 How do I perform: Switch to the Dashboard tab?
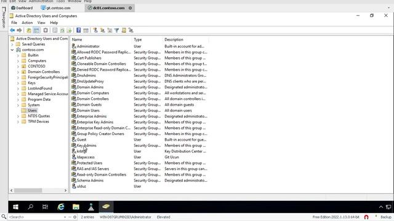click(x=22, y=8)
